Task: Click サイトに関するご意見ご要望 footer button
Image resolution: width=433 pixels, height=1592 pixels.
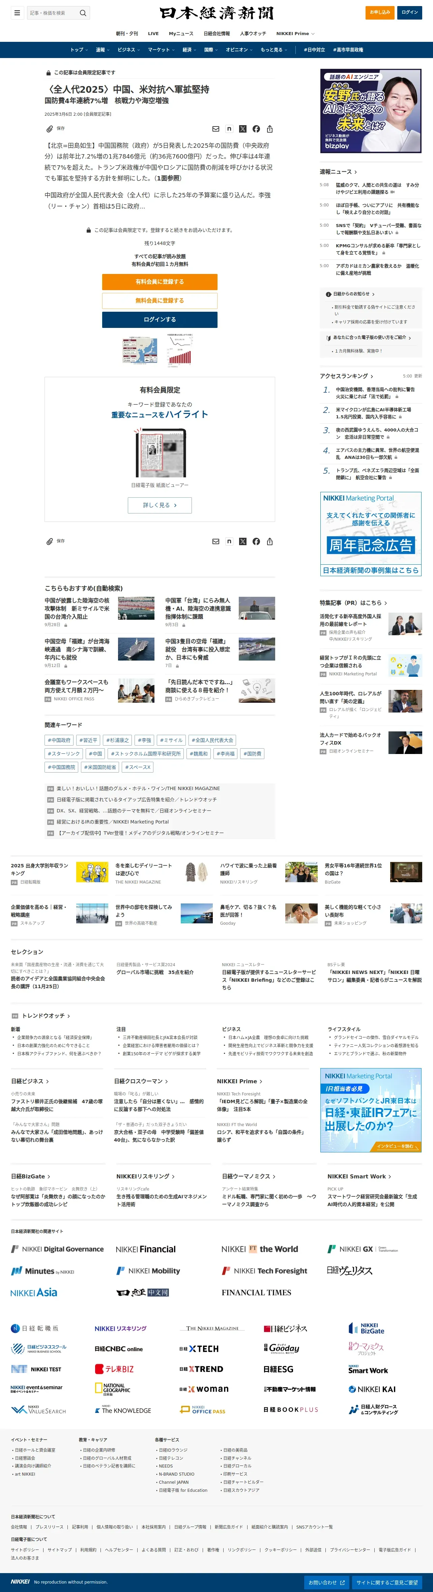Action: point(387,1582)
